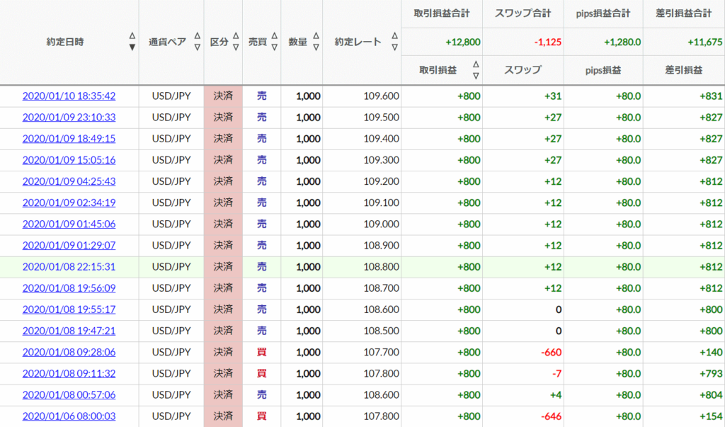This screenshot has width=725, height=427.
Task: Select total pips value +1,280.0
Action: [622, 42]
